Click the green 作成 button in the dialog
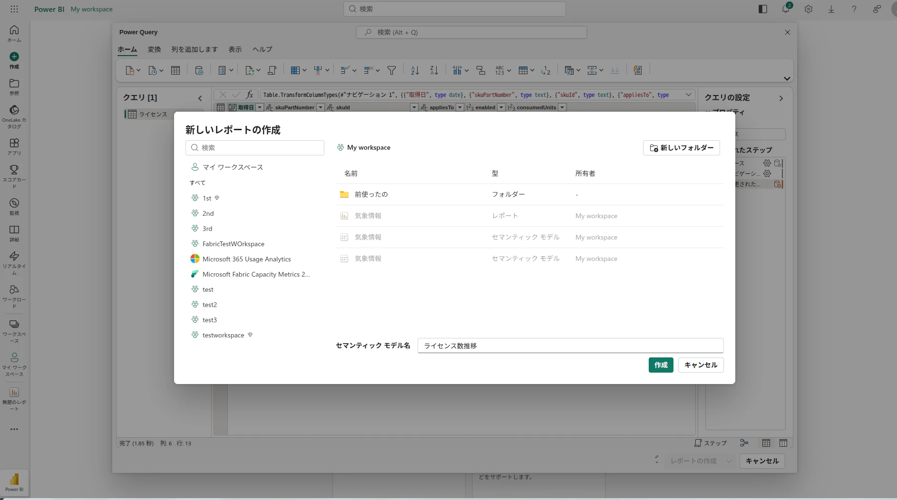This screenshot has height=500, width=897. [x=661, y=365]
